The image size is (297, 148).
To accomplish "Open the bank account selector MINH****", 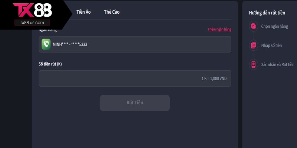I will (135, 44).
